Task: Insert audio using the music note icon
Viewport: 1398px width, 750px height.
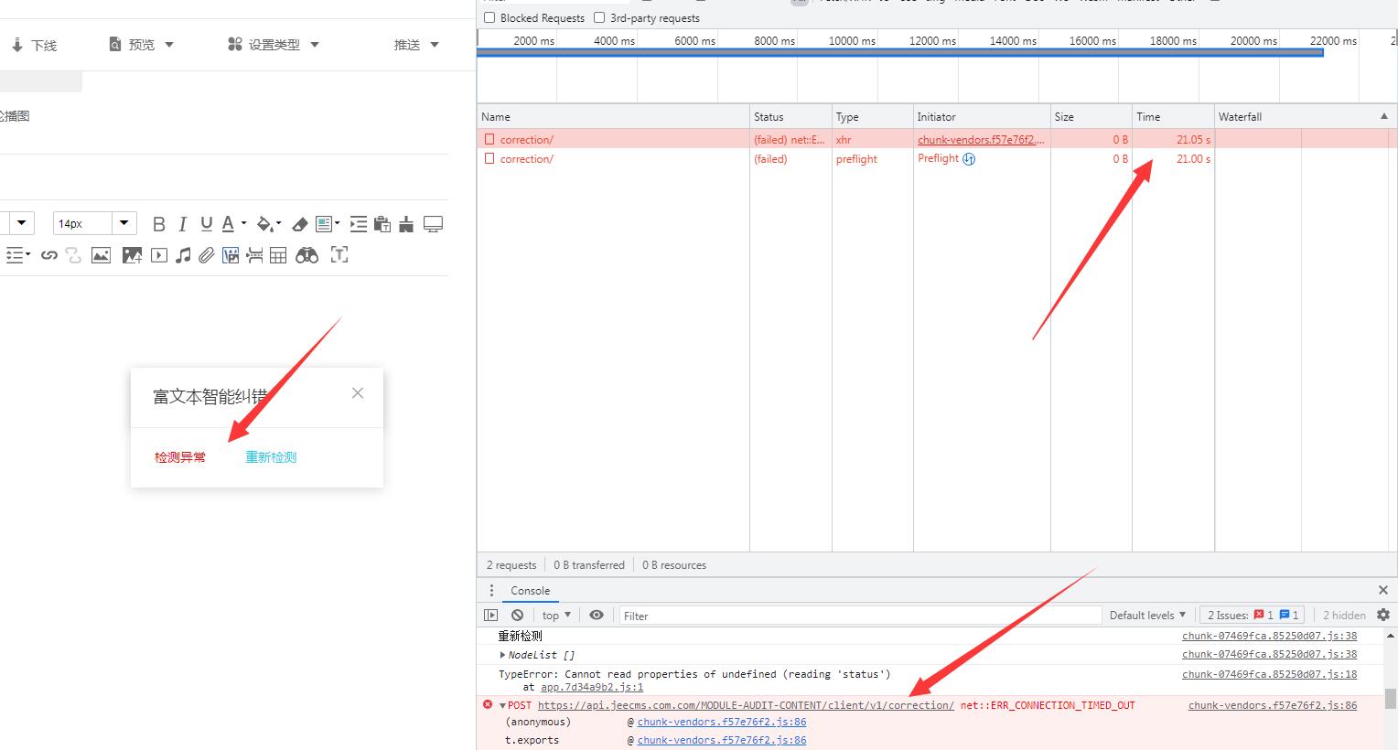Action: click(x=183, y=255)
